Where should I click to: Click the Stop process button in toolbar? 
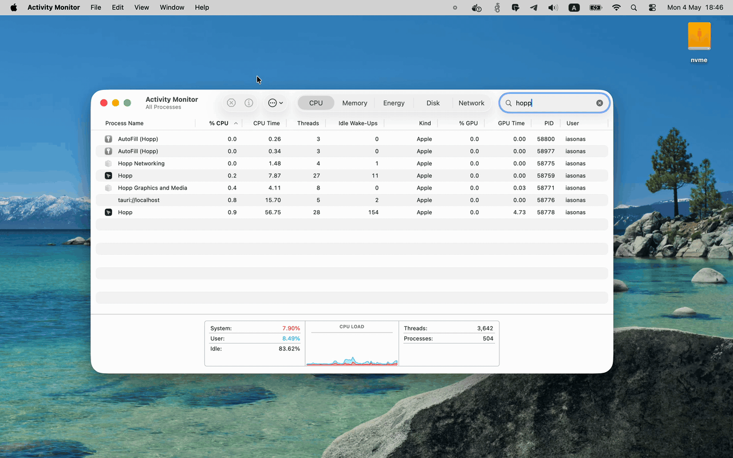(231, 103)
